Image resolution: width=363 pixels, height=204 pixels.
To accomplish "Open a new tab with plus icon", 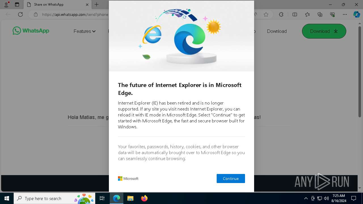I will click(x=96, y=5).
